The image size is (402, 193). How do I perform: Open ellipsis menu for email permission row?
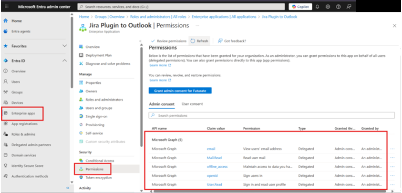click(x=392, y=149)
